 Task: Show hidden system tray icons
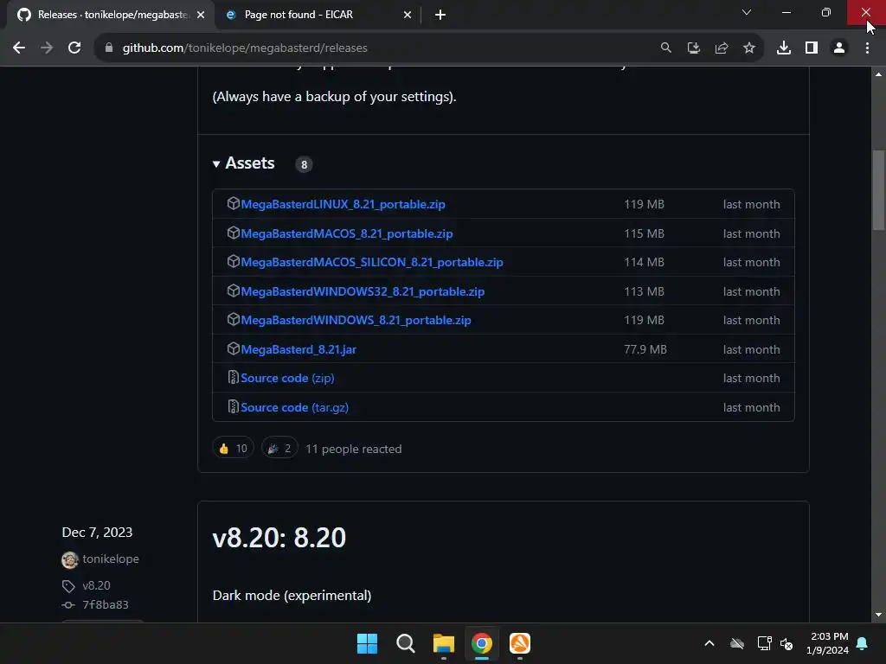click(x=709, y=643)
